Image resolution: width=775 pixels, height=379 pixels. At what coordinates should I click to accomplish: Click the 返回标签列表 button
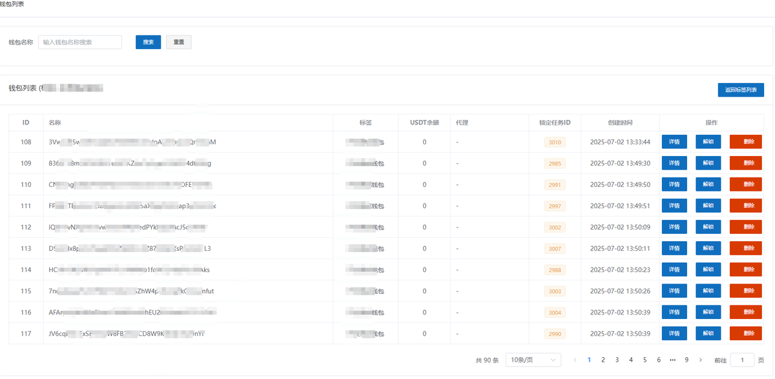point(741,90)
